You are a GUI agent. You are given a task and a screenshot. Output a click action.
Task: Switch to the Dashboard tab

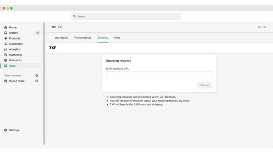tap(61, 38)
